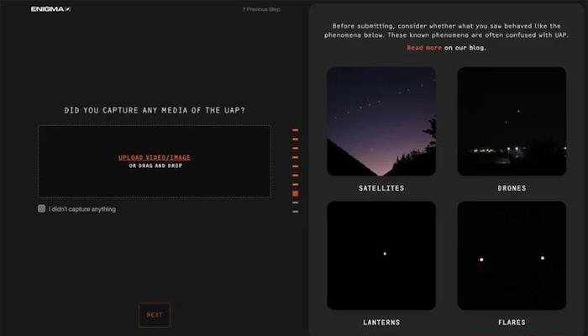Screen dimensions: 588x336
Task: Jump to last gray step marker
Action: [296, 212]
